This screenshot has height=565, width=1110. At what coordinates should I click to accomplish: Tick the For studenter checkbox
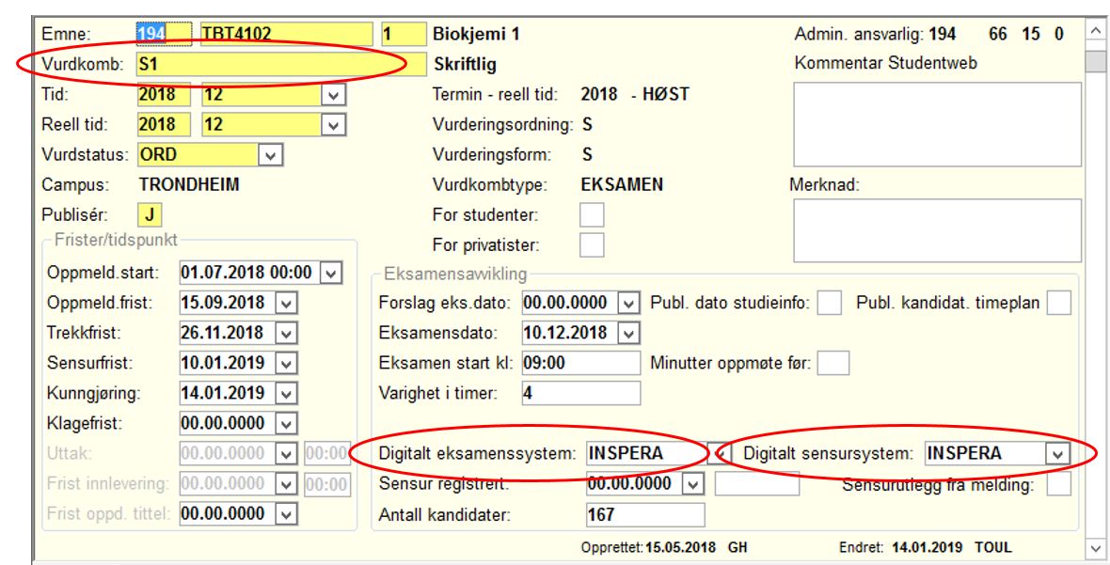click(x=592, y=214)
